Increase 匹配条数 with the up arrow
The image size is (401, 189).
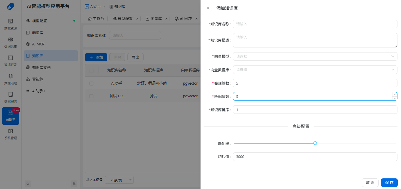pos(395,94)
